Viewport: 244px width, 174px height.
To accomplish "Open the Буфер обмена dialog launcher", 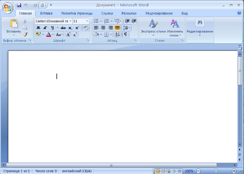I will click(x=30, y=41).
